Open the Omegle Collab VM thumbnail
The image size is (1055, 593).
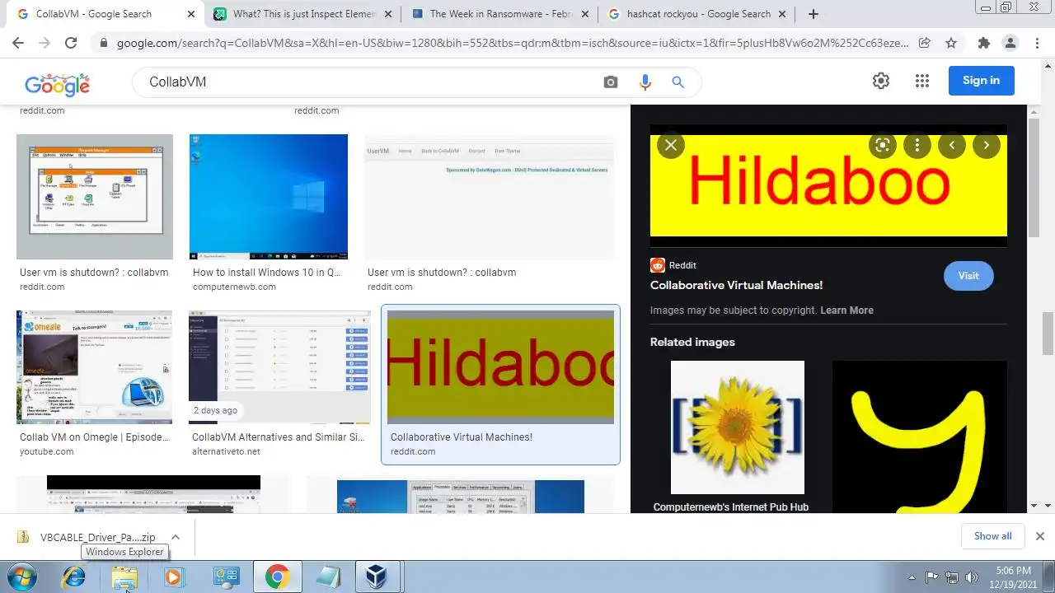pyautogui.click(x=94, y=367)
